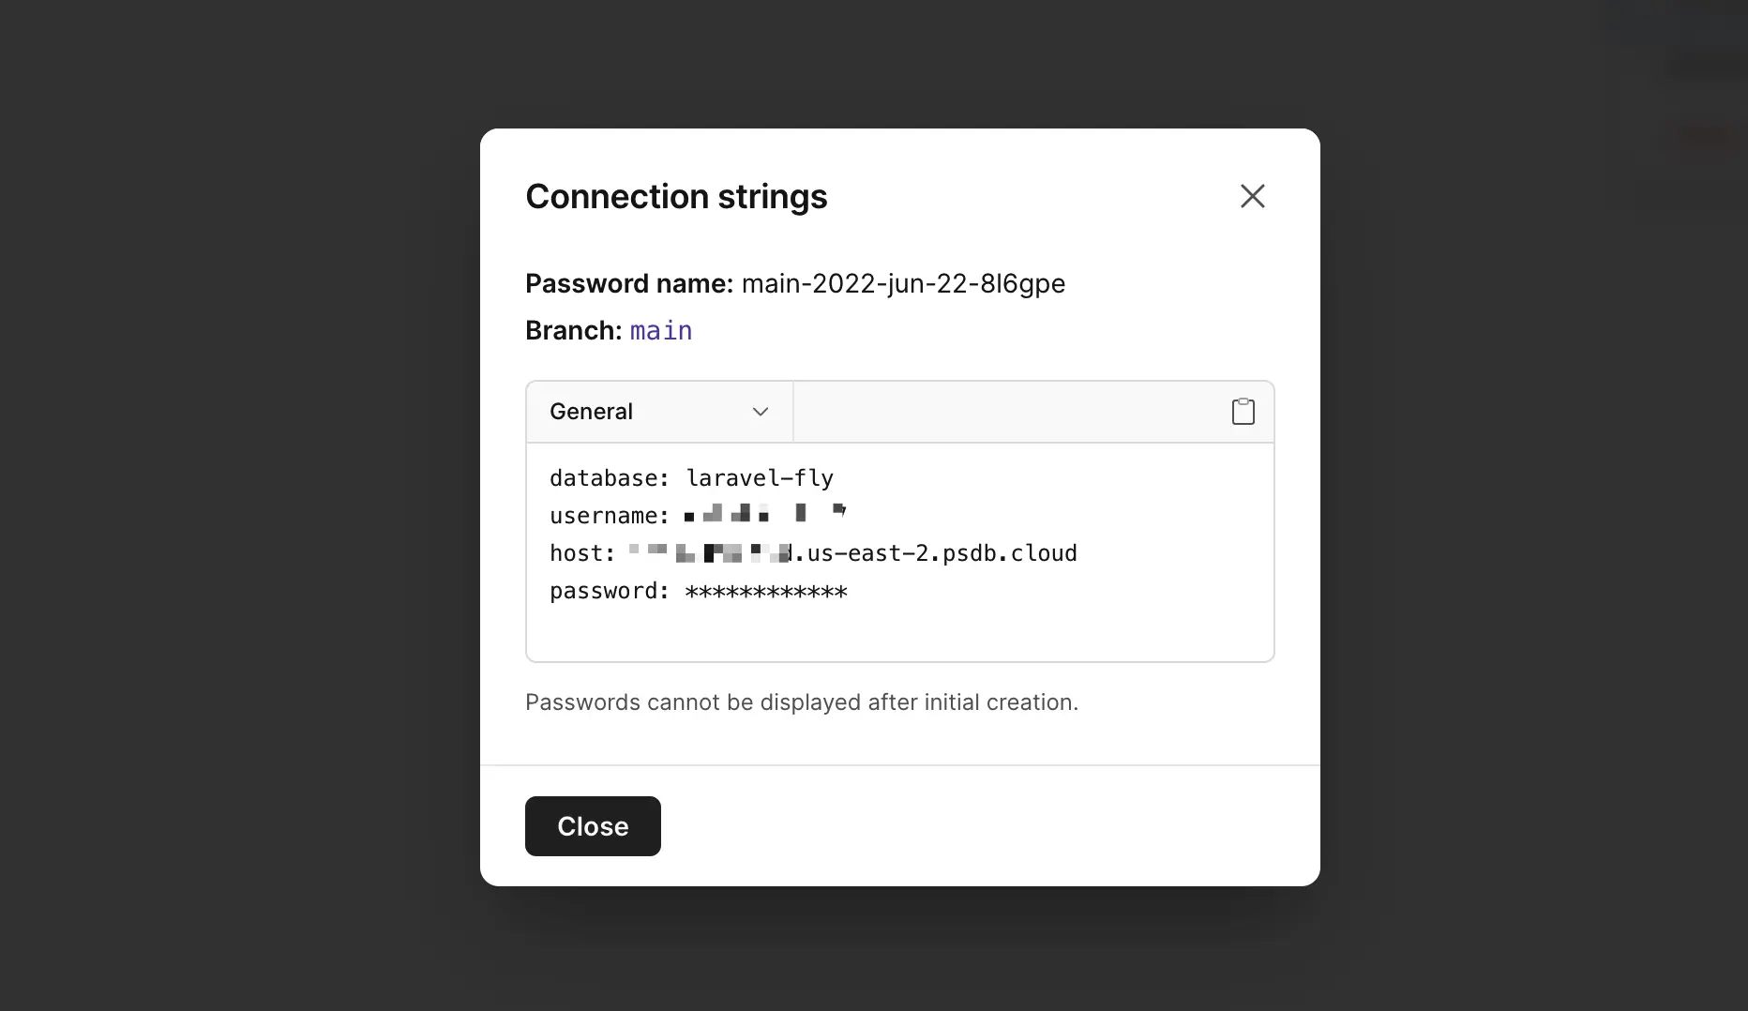Click the database: laravel-fly line
Image resolution: width=1748 pixels, height=1011 pixels.
pos(691,478)
